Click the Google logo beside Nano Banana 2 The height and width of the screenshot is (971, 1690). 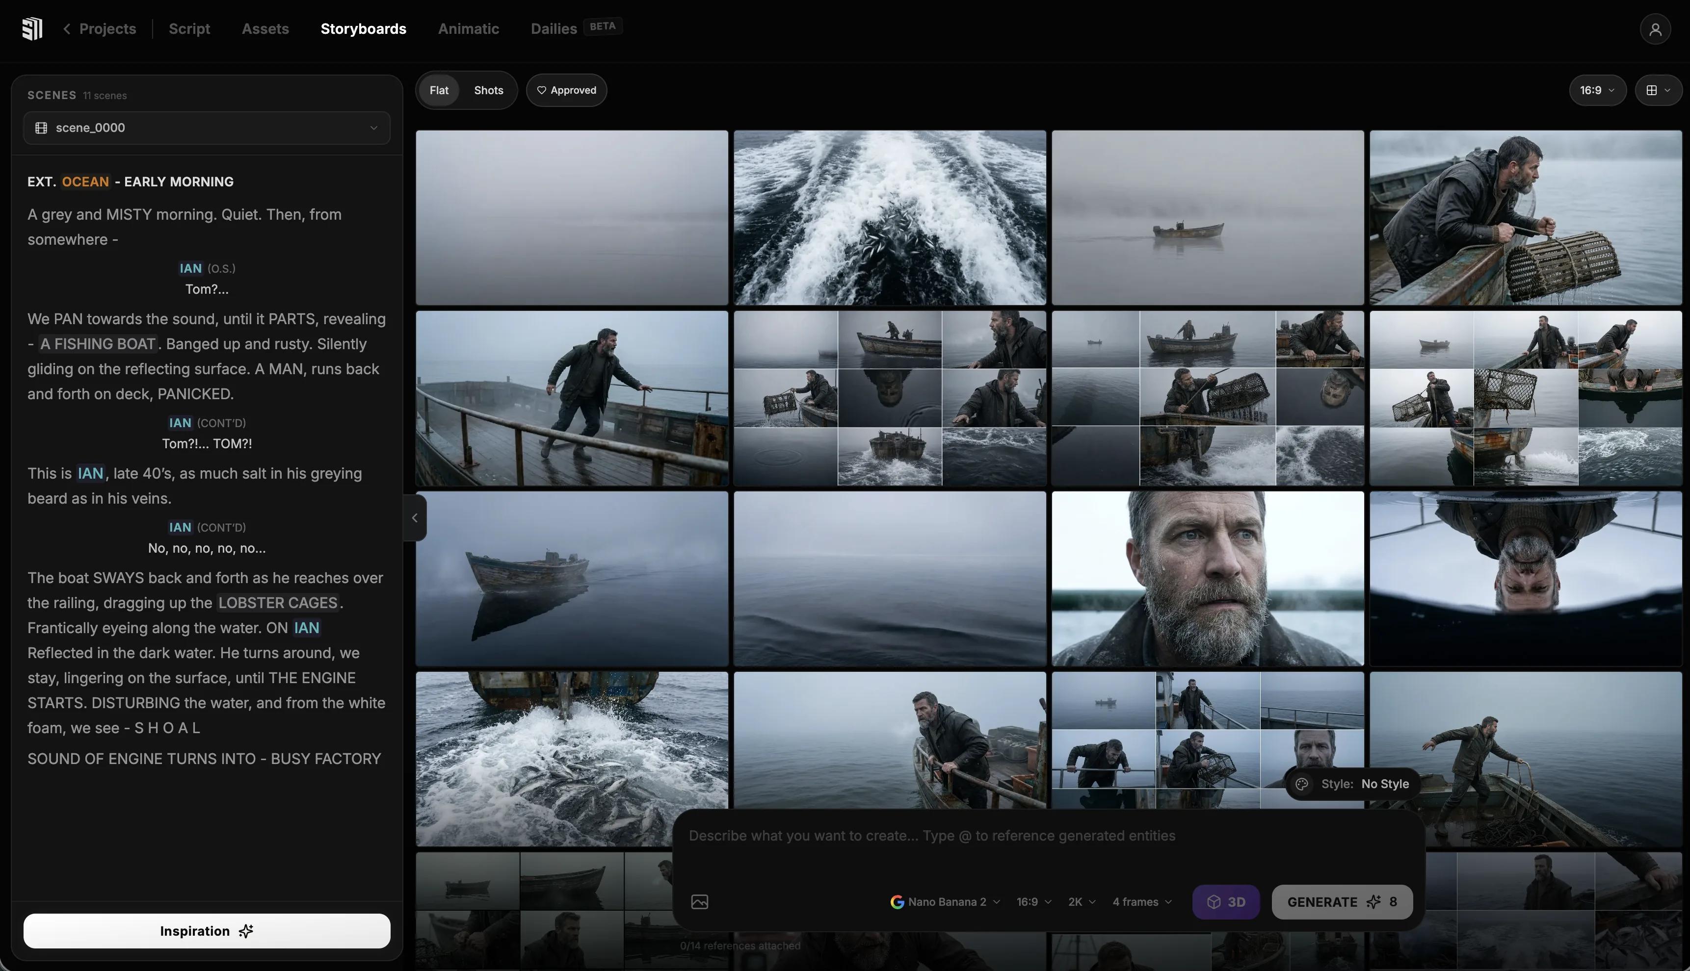(x=897, y=902)
